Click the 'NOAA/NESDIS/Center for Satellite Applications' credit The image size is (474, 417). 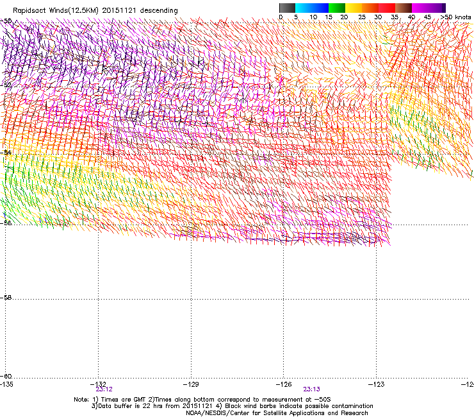click(x=277, y=413)
